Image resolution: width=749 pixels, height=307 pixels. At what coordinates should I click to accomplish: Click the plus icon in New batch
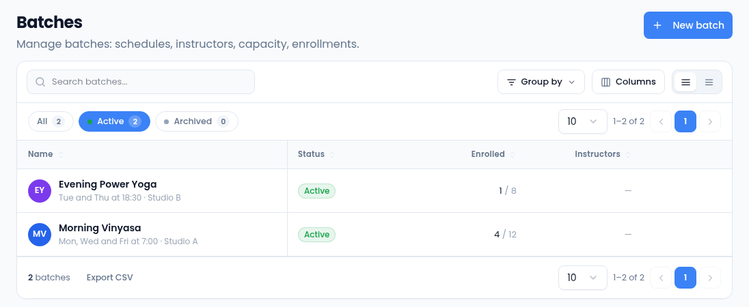tap(657, 25)
